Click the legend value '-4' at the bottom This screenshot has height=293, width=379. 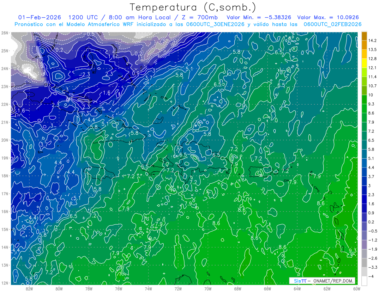(370, 276)
